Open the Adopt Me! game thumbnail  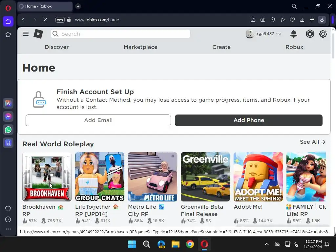[x=258, y=177]
